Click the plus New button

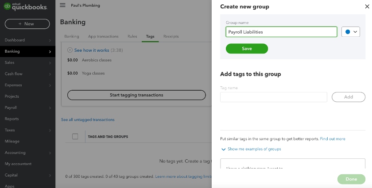tap(27, 24)
